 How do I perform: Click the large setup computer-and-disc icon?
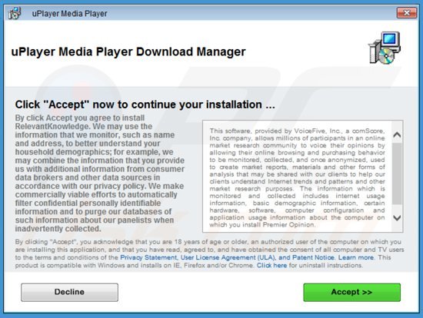(x=385, y=48)
